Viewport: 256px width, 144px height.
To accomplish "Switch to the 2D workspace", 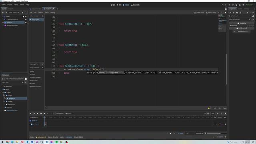I will click(x=113, y=5).
